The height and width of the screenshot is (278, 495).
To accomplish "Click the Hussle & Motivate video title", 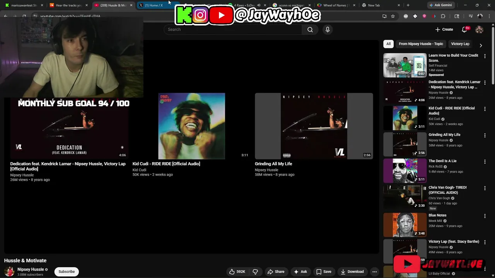I will [25, 261].
